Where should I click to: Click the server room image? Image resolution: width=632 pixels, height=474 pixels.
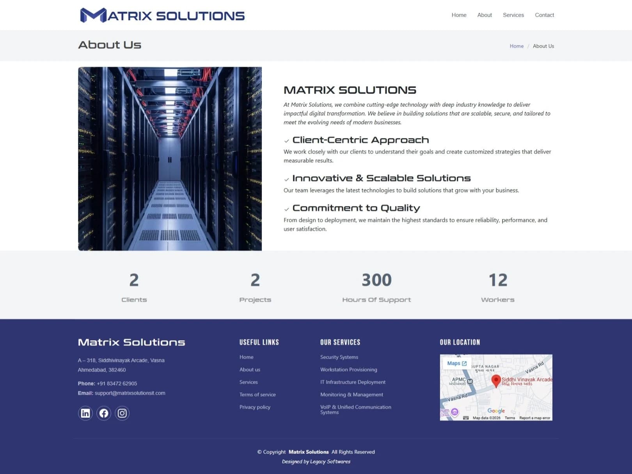170,159
